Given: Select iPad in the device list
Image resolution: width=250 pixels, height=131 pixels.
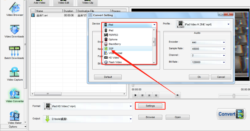Looking at the screenshot, I should tap(128, 30).
